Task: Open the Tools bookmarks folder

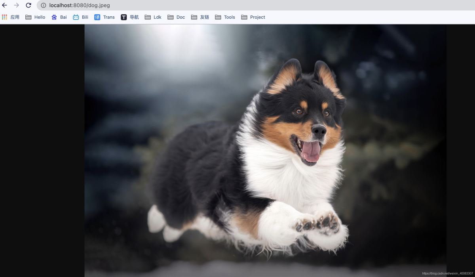Action: pos(225,17)
